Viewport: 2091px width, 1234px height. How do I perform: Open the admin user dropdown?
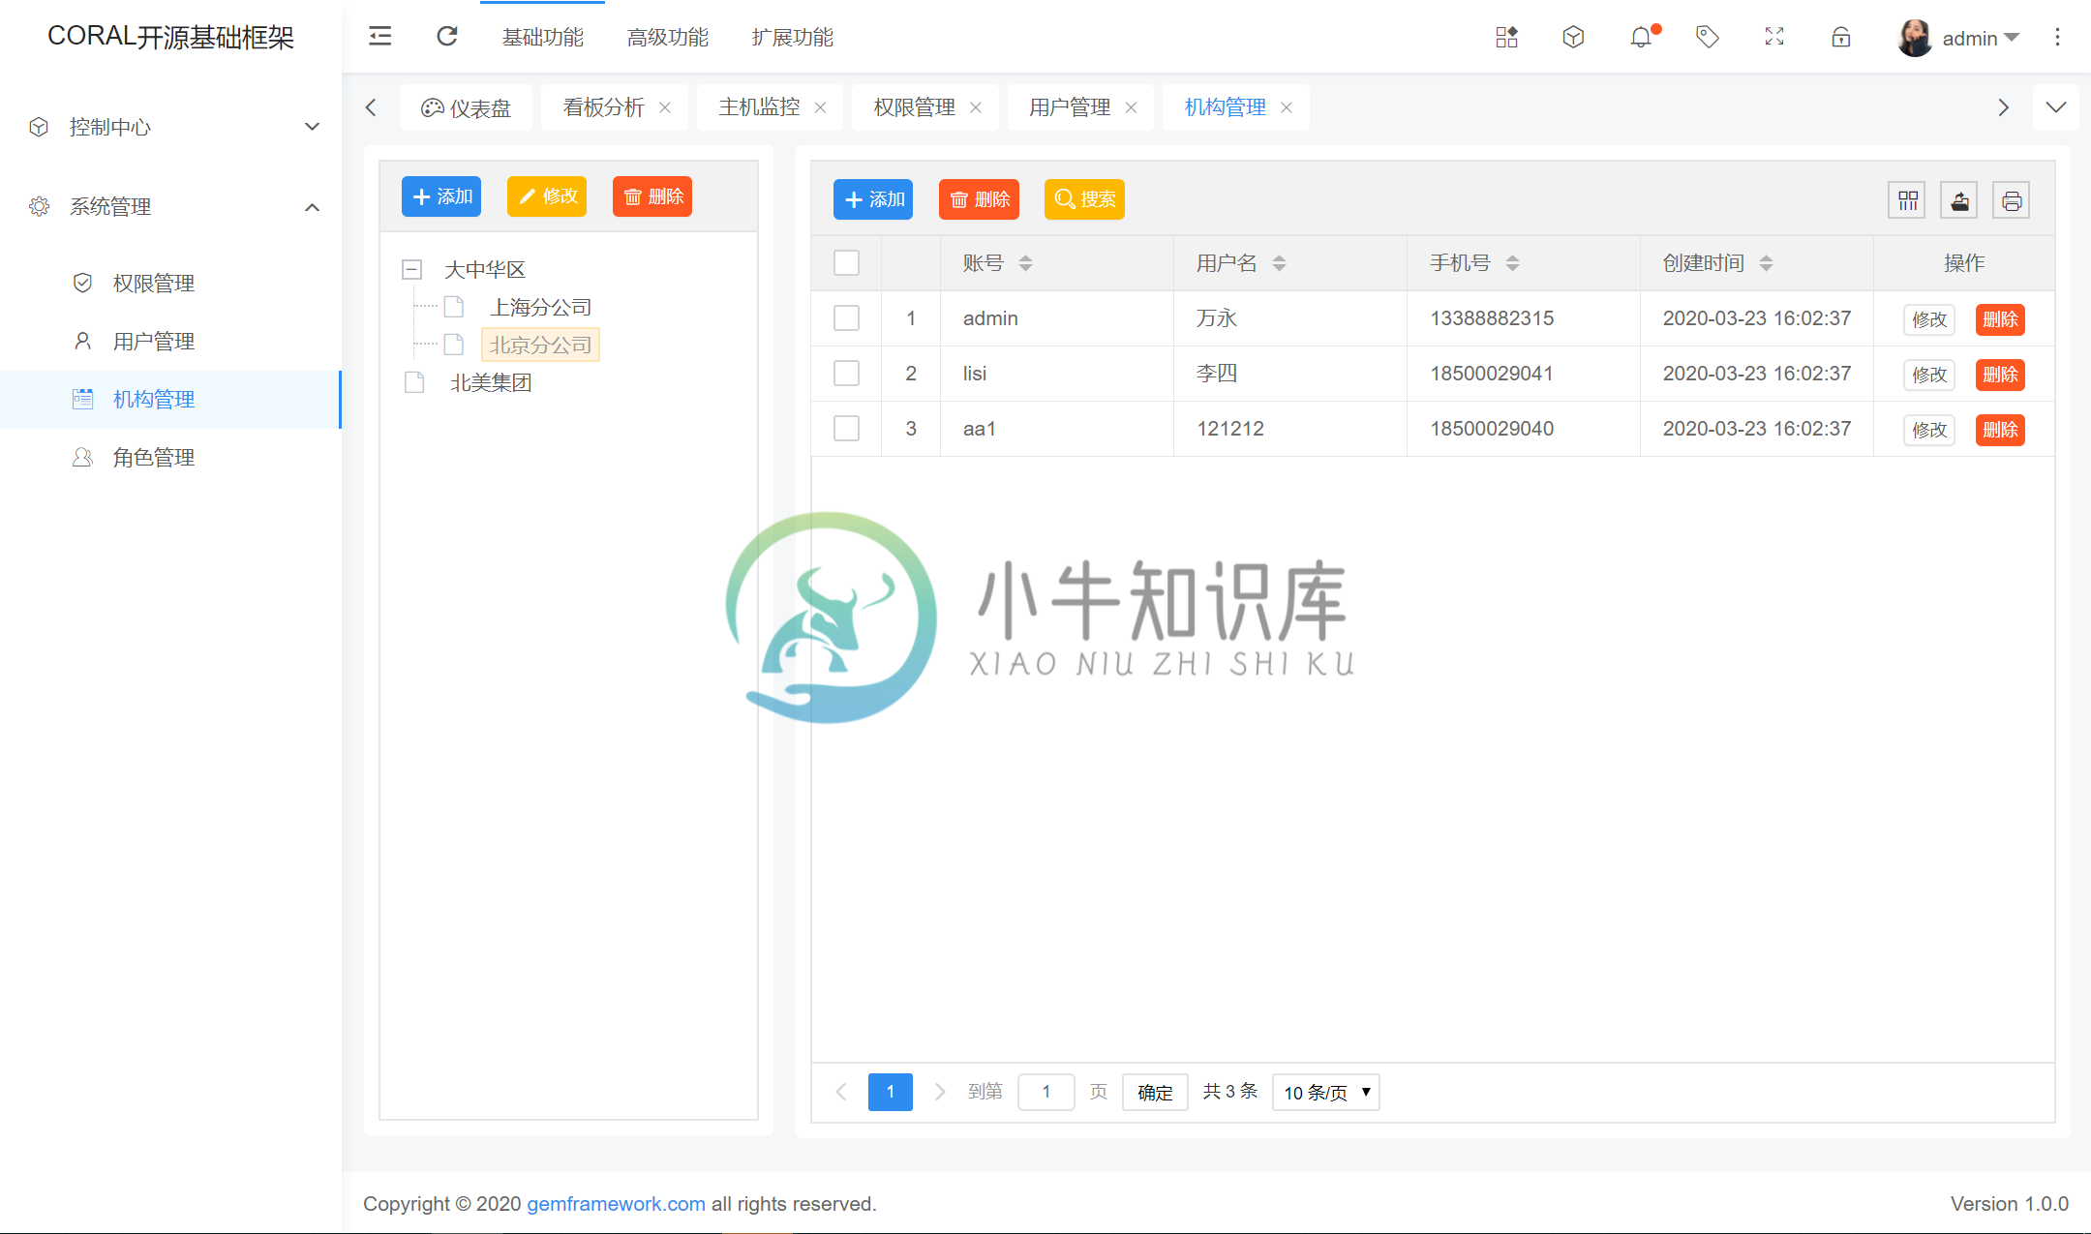(1981, 38)
